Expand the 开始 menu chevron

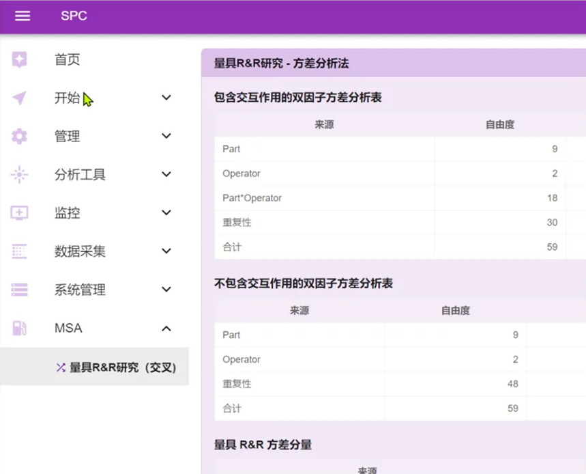pyautogui.click(x=166, y=98)
